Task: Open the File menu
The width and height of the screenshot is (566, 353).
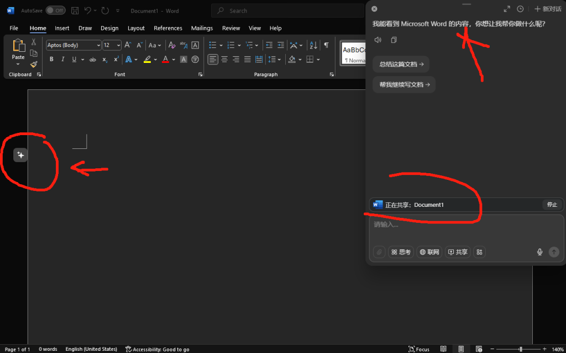Action: (14, 28)
